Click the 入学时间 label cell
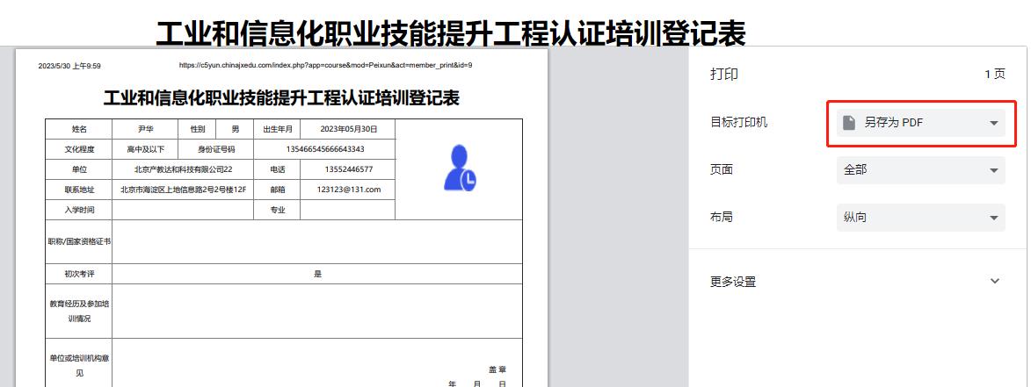Screen dimensions: 1031x387 click(x=79, y=210)
